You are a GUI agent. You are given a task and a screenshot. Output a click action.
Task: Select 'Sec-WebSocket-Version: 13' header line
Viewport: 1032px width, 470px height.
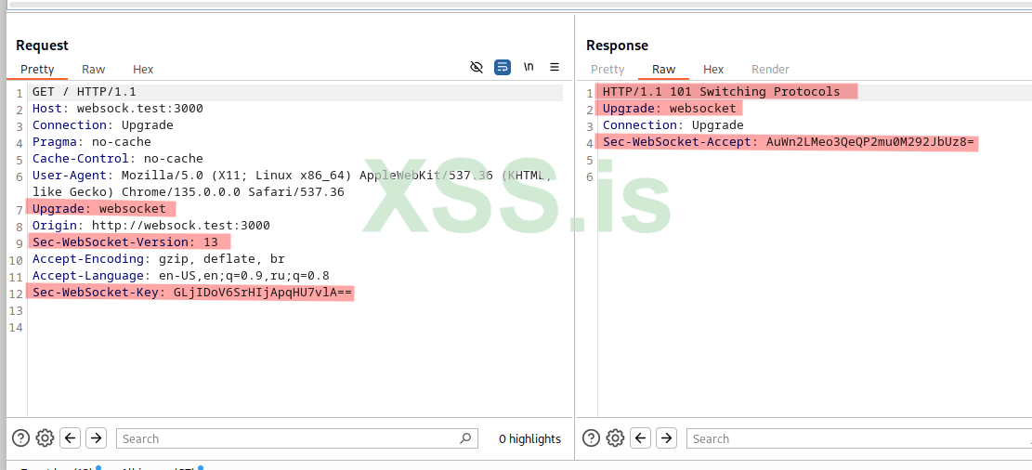[x=125, y=242]
